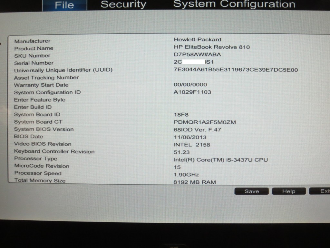Click the Manufacturer value Hewlett-Packard
Image resolution: width=330 pixels, height=248 pixels.
pyautogui.click(x=197, y=39)
